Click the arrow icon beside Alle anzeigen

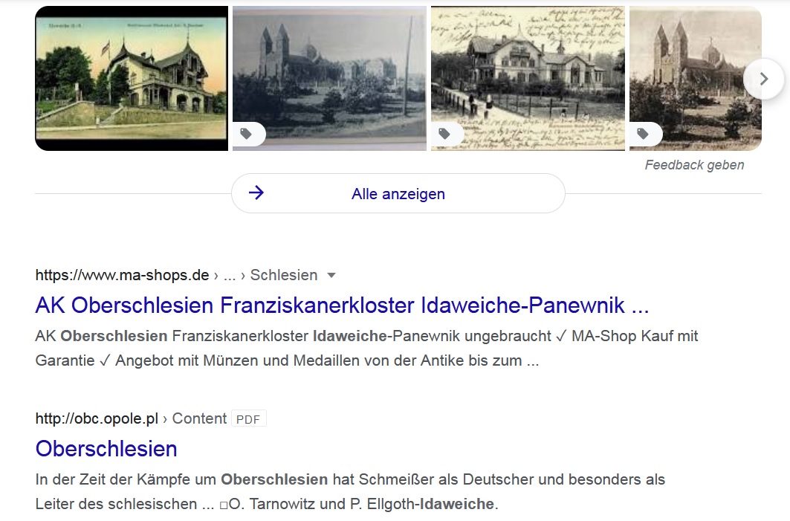[x=256, y=192]
